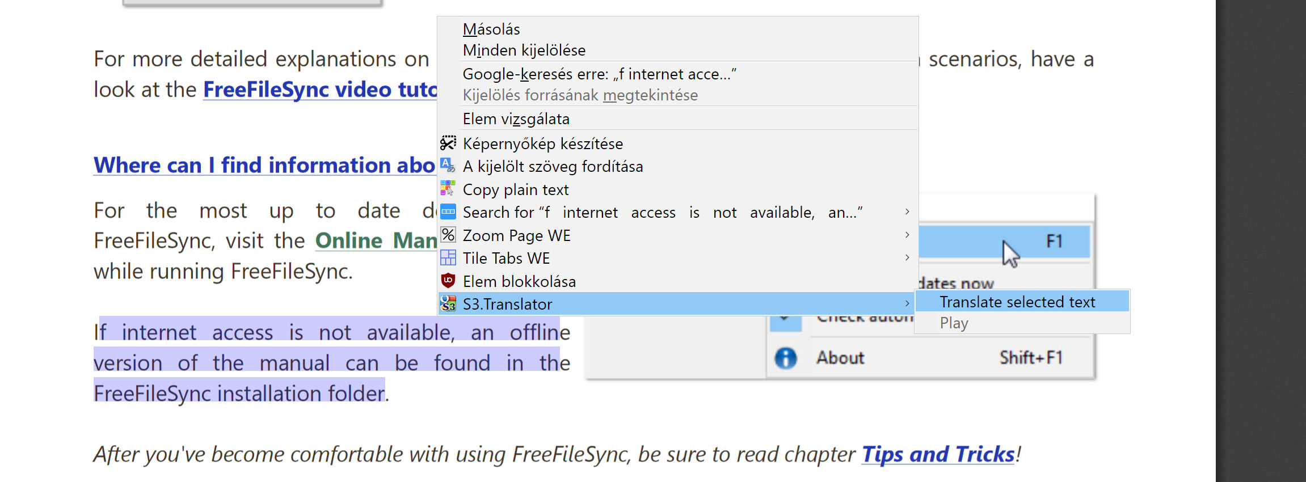
Task: Expand the Zoom Page WE submenu arrow
Action: coord(907,235)
